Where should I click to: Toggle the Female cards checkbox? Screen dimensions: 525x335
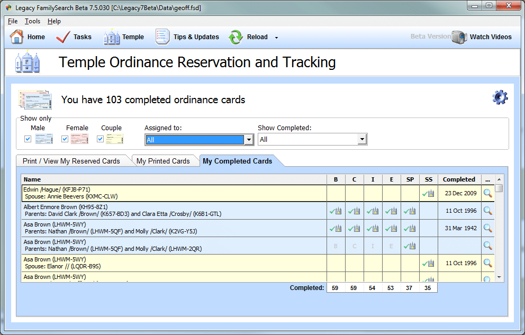pyautogui.click(x=65, y=139)
